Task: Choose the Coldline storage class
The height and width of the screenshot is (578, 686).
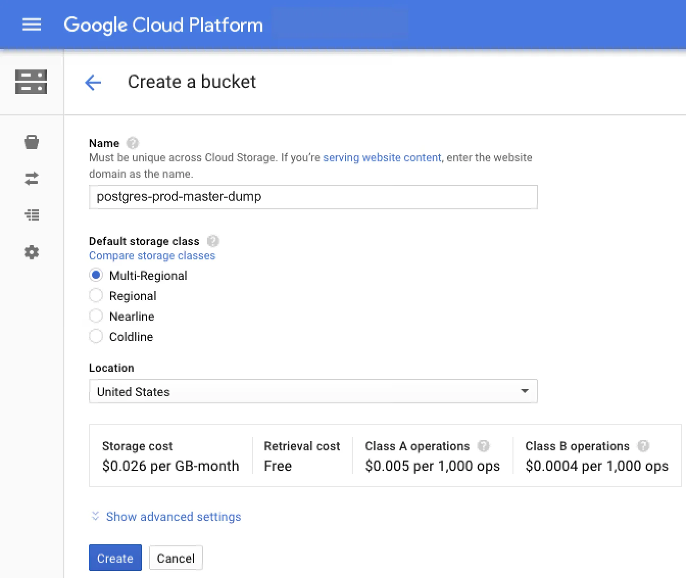Action: [96, 336]
